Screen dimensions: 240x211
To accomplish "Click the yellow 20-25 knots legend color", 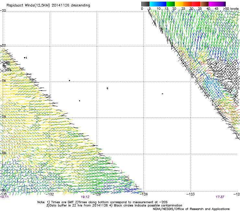I will click(x=179, y=4).
